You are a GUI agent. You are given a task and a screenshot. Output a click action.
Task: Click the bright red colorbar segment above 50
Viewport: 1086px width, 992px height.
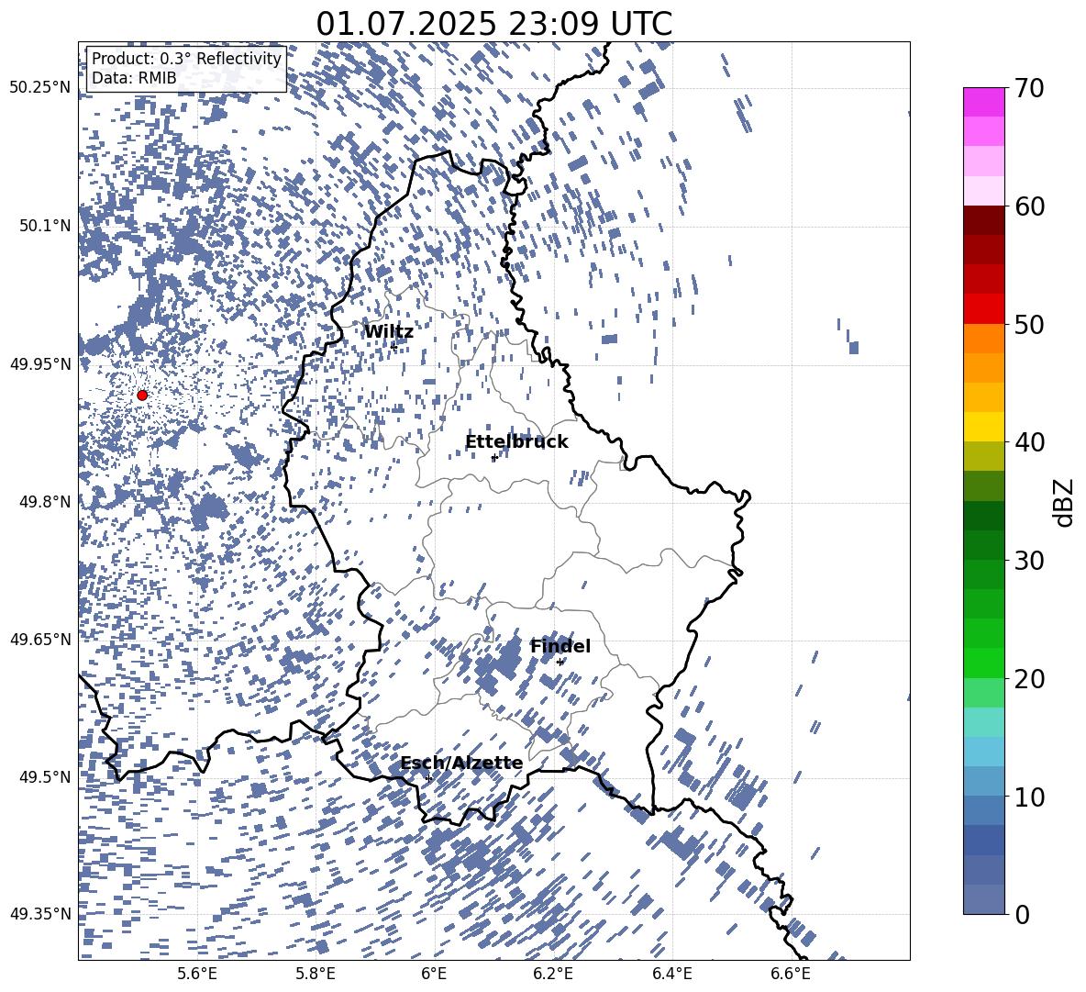pos(983,309)
